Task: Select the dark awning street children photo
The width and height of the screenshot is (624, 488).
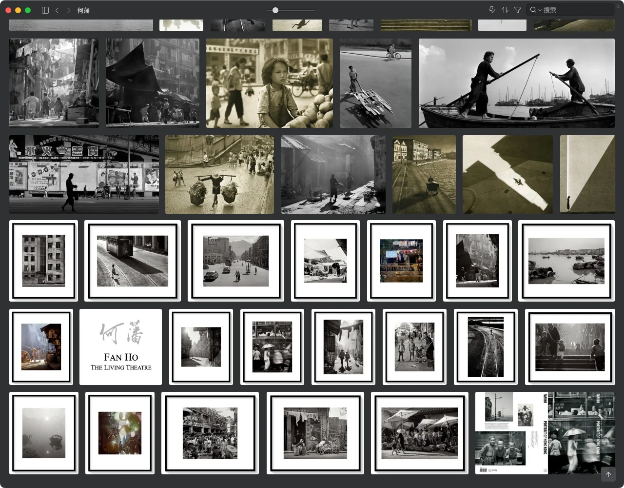Action: tap(153, 83)
